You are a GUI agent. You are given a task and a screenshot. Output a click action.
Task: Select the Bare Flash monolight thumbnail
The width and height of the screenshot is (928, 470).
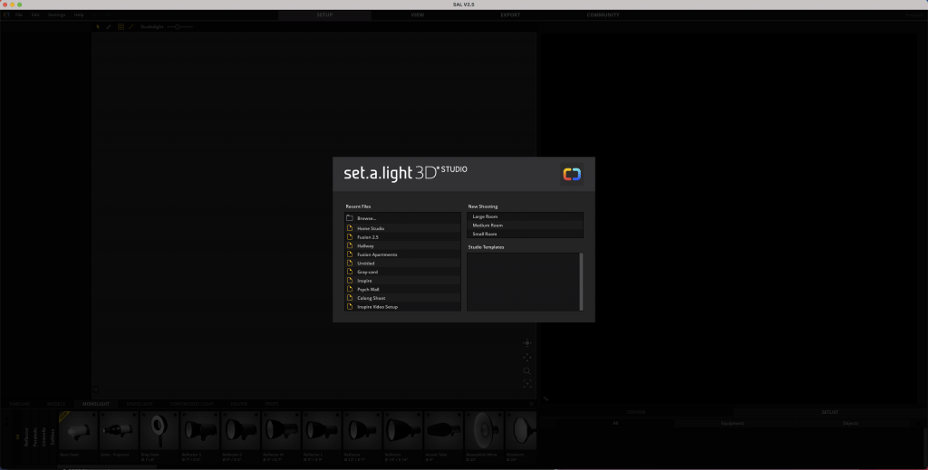78,431
